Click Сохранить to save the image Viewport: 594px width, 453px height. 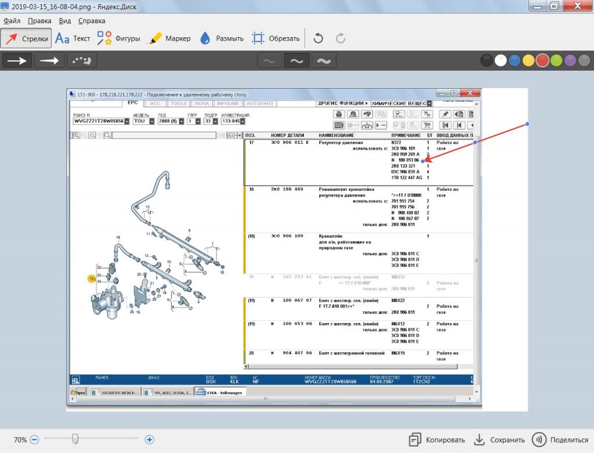(x=499, y=440)
